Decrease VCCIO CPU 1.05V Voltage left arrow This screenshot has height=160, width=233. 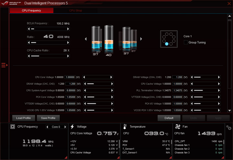[x=85, y=110]
